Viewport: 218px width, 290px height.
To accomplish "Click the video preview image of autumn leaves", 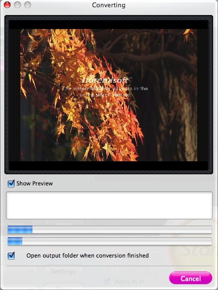I will [x=109, y=95].
